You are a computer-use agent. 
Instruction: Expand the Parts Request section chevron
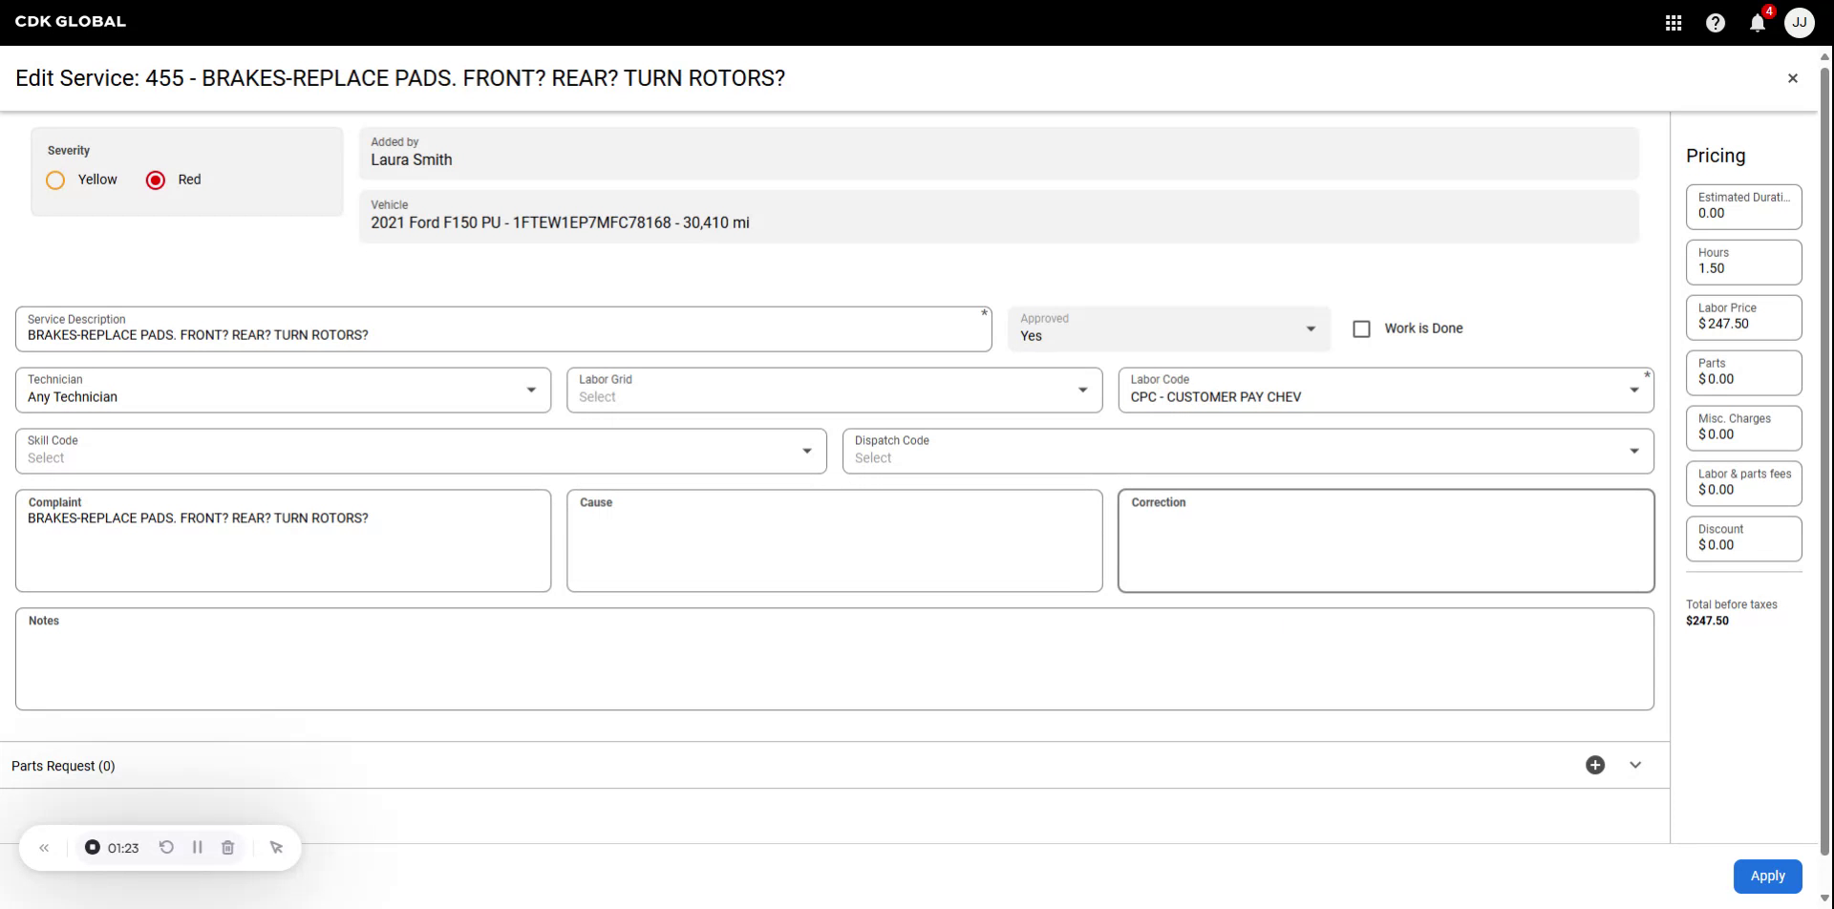coord(1635,764)
